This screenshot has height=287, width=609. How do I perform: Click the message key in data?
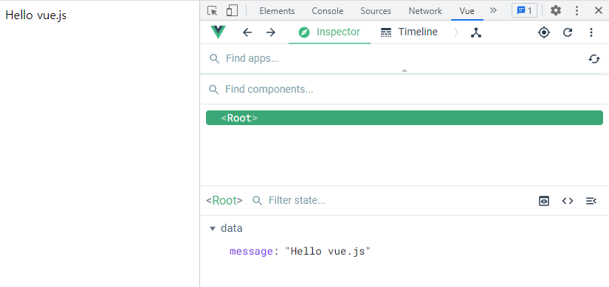251,252
